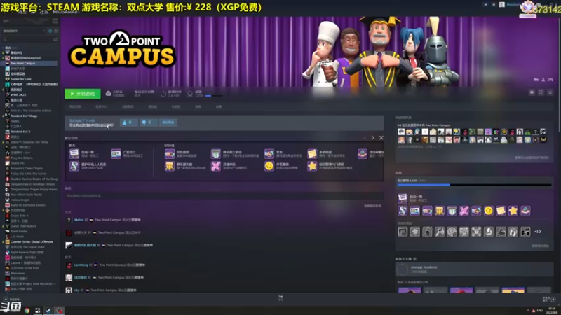Click first trading card thumbnail
The width and height of the screenshot is (561, 315).
410,290
